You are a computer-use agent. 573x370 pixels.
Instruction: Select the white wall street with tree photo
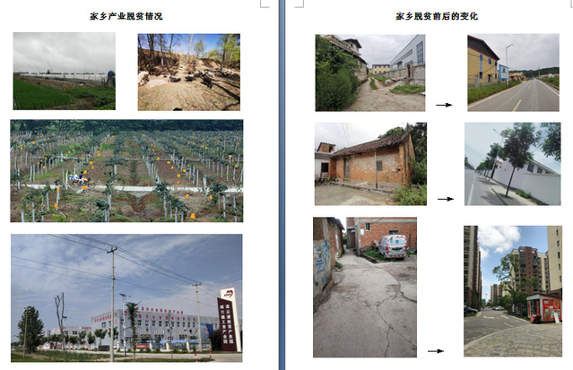pos(512,164)
